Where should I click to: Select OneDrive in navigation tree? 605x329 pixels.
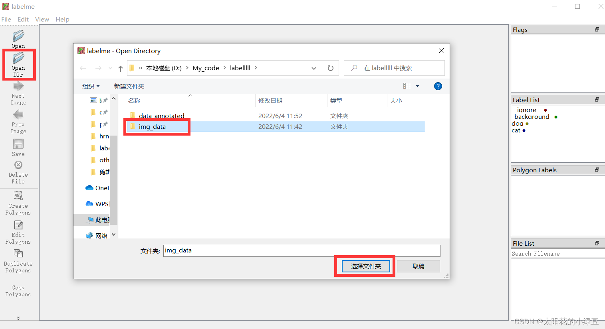point(97,188)
